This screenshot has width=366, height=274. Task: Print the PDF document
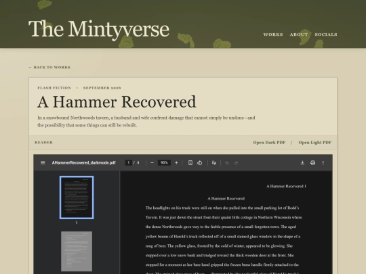312,162
